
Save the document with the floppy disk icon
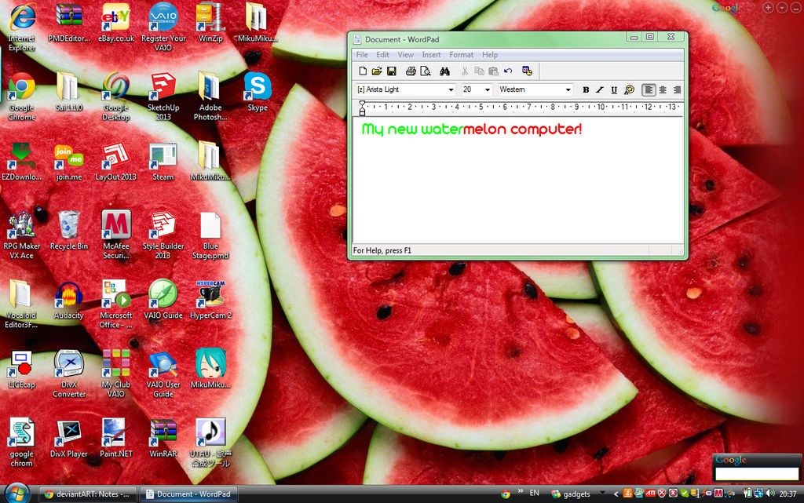click(x=391, y=71)
